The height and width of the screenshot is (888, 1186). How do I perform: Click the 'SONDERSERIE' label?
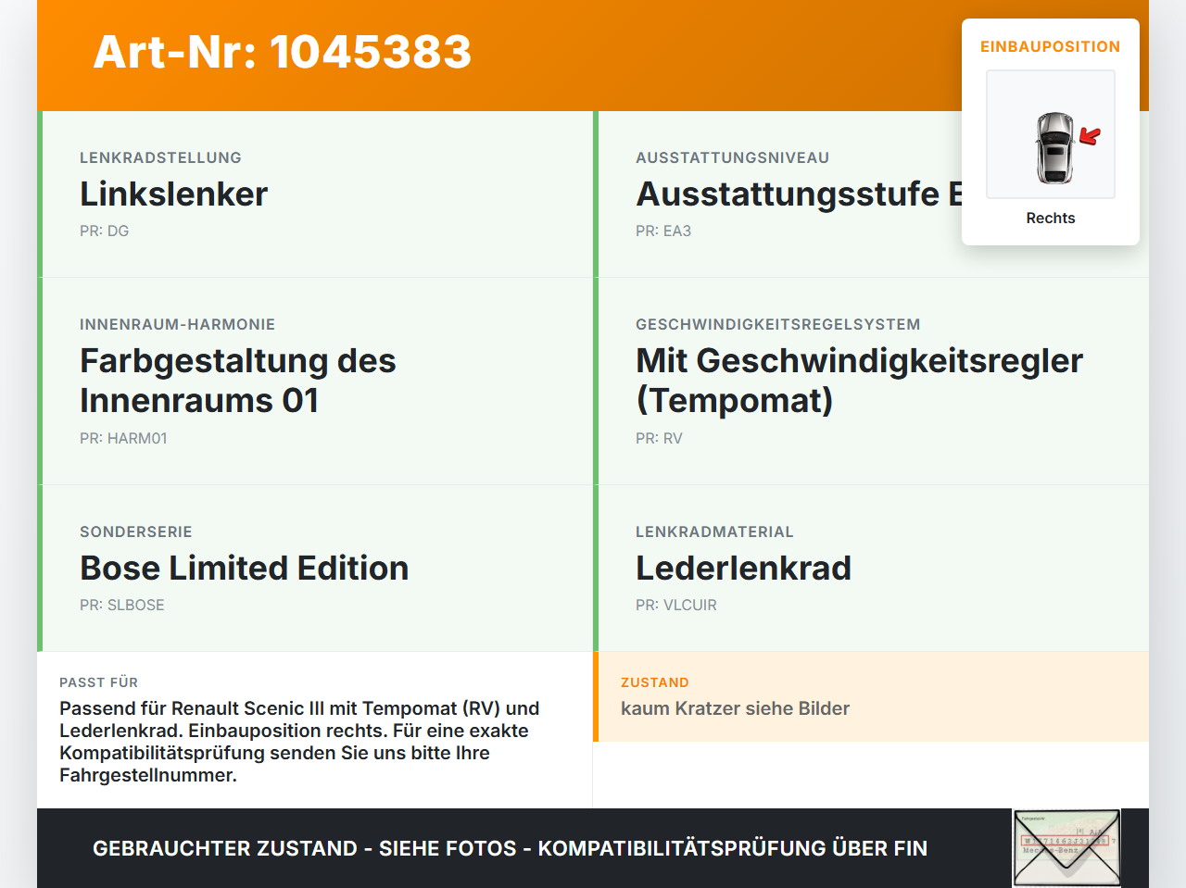136,532
